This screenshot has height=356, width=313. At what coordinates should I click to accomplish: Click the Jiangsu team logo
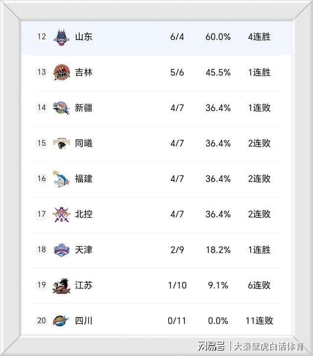62,285
